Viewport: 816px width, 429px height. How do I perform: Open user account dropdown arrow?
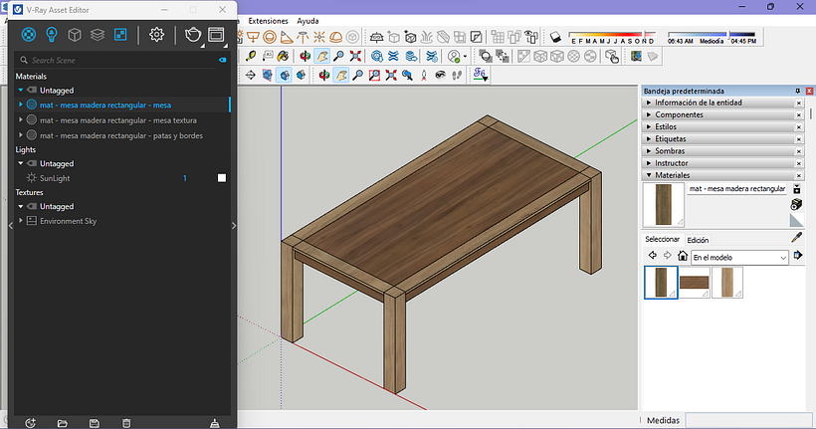[465, 56]
